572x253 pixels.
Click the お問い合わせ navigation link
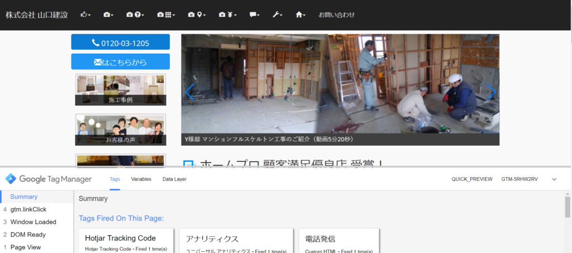pyautogui.click(x=336, y=15)
